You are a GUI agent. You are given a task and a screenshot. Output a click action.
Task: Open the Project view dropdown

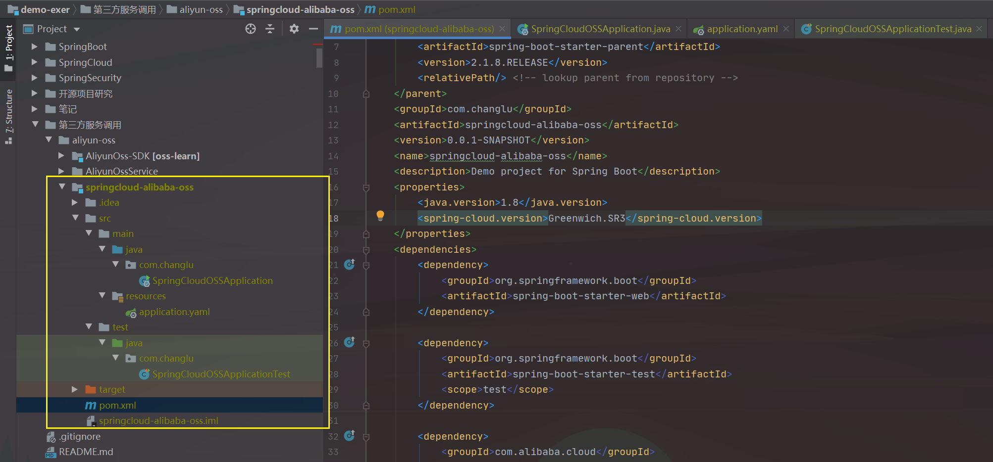point(77,29)
